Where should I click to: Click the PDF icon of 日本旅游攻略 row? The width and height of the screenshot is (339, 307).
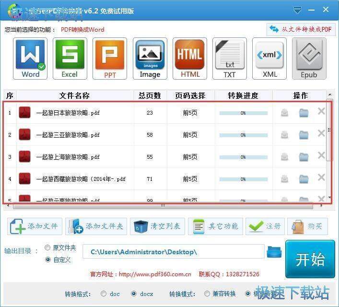tap(24, 113)
